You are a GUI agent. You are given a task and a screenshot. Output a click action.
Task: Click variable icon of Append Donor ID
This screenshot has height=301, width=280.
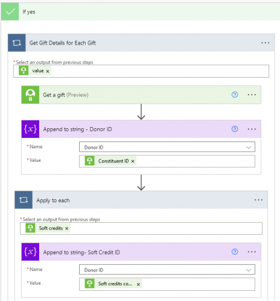(x=30, y=129)
